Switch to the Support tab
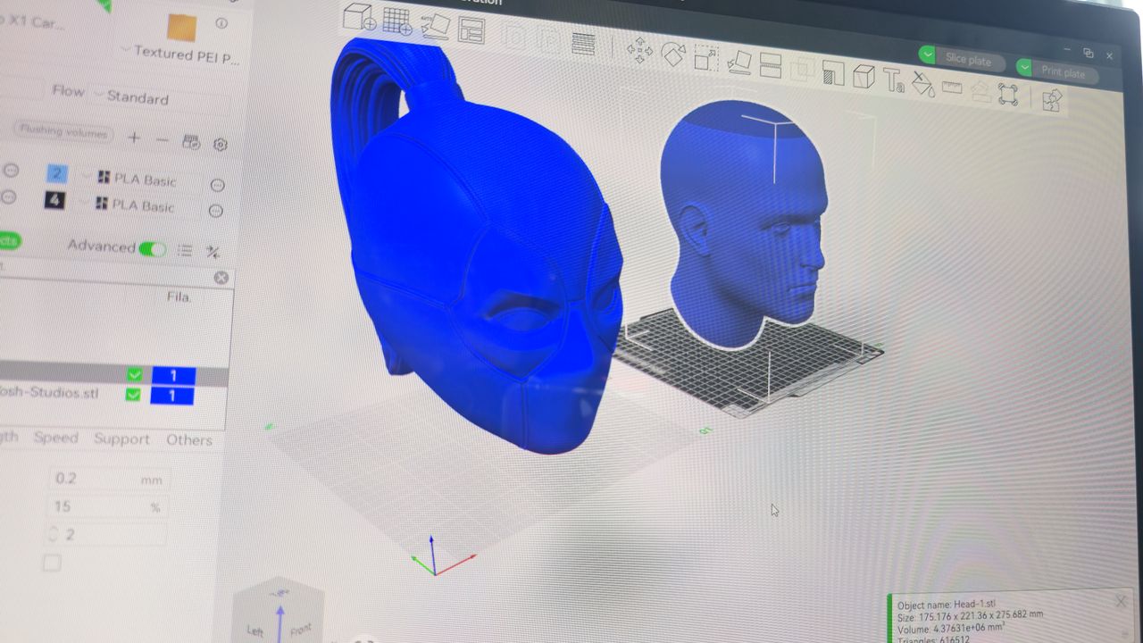 (121, 438)
